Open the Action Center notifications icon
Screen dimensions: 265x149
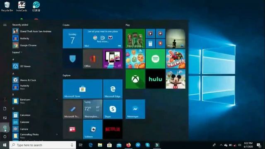259,145
